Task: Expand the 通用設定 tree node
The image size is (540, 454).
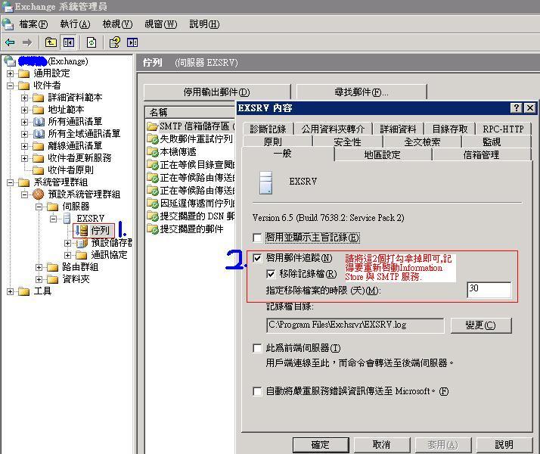Action: point(11,73)
